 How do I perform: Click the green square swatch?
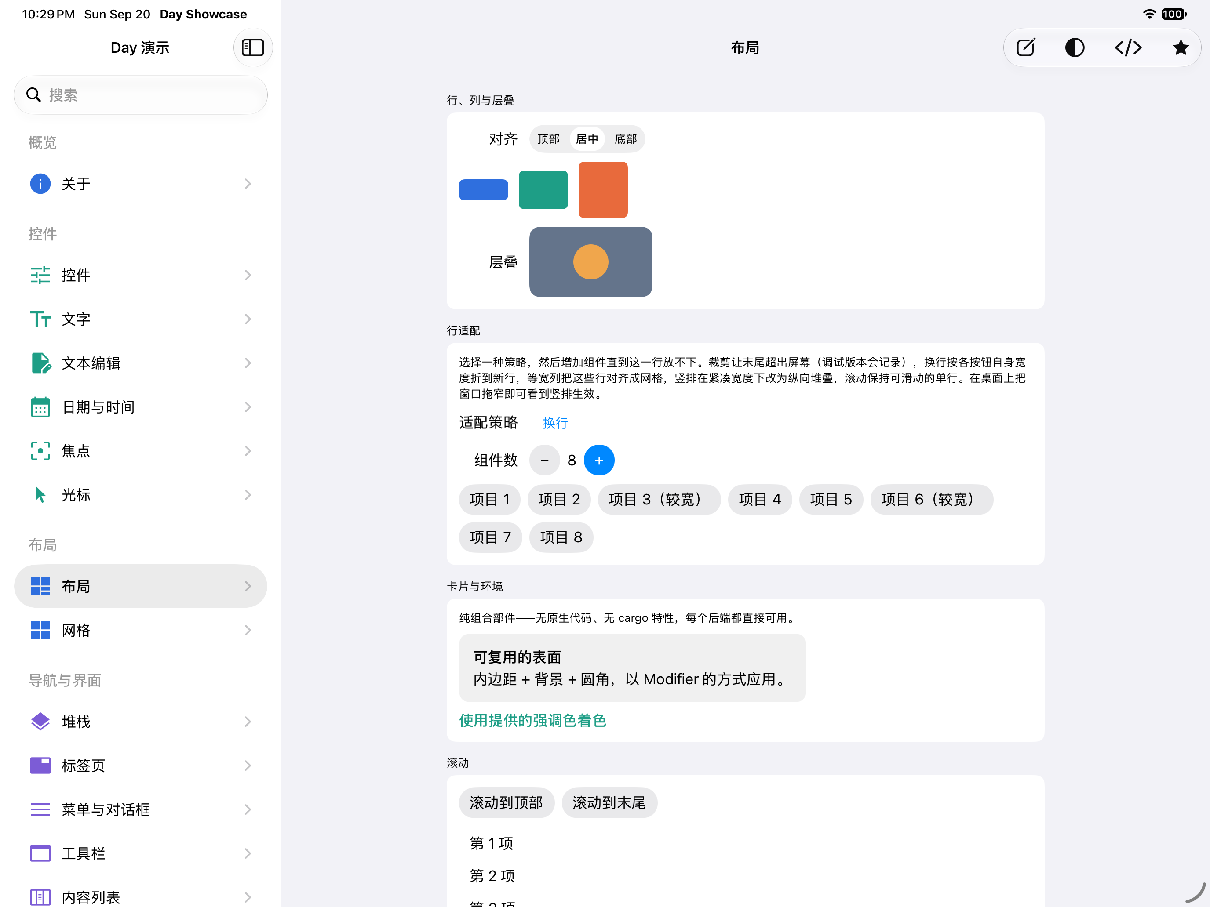pyautogui.click(x=543, y=190)
